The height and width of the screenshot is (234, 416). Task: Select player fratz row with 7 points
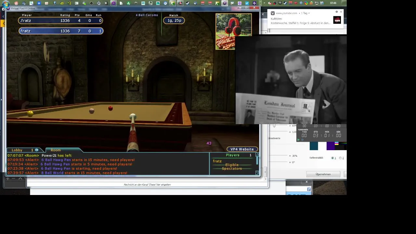pyautogui.click(x=61, y=31)
